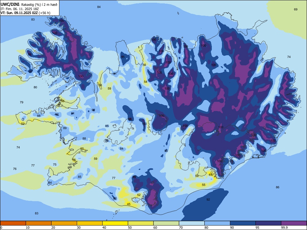
Task: Click the 69 humidity value on the map
Action: (296, 10)
